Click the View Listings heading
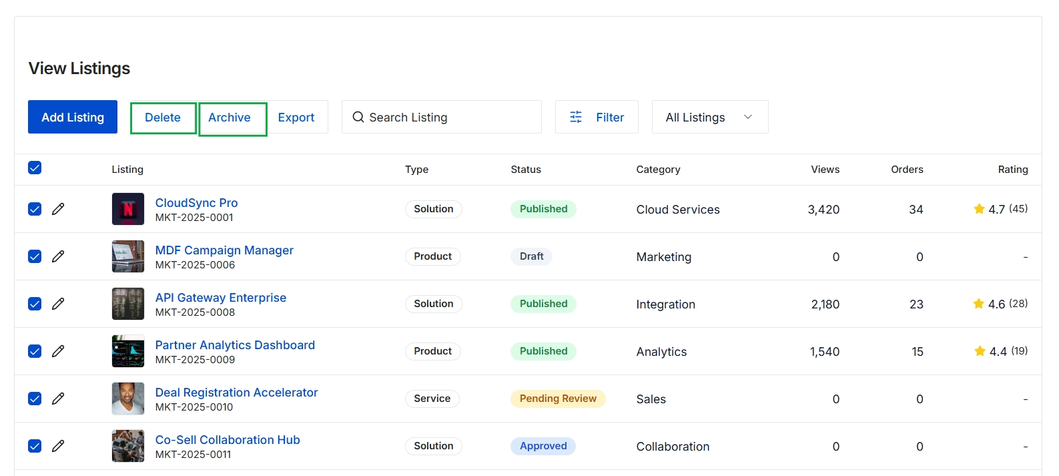The height and width of the screenshot is (476, 1059). (x=79, y=68)
